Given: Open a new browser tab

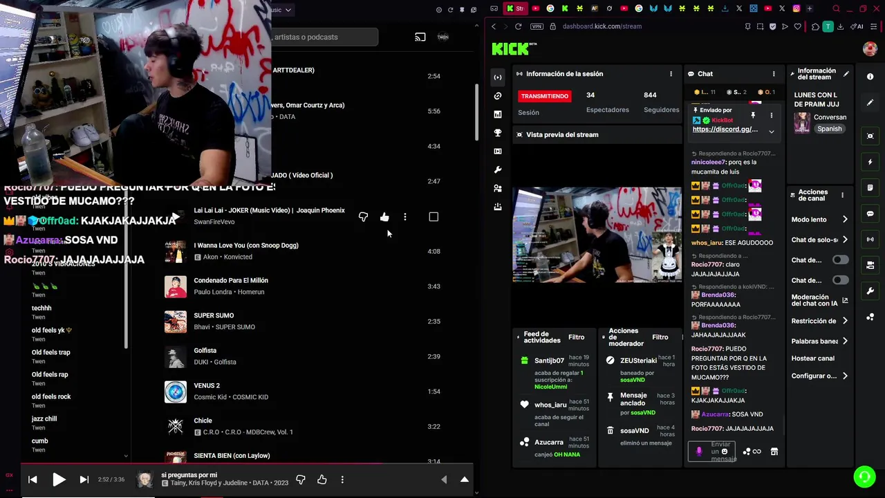Looking at the screenshot, I should tap(810, 9).
